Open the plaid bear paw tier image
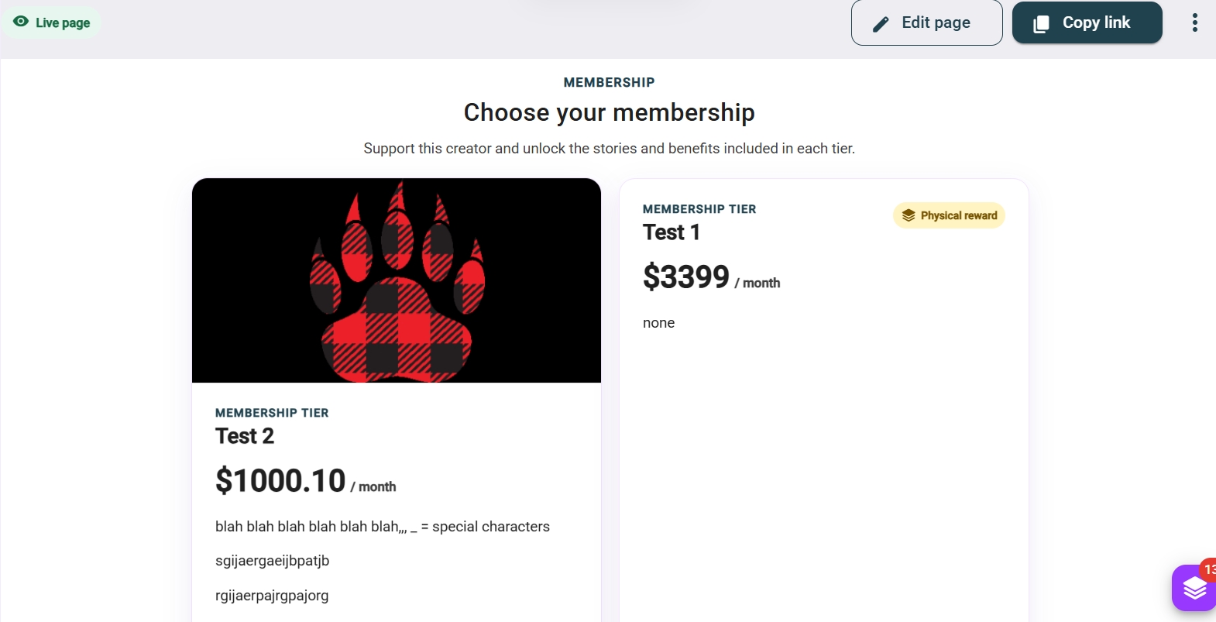The image size is (1216, 622). point(397,280)
